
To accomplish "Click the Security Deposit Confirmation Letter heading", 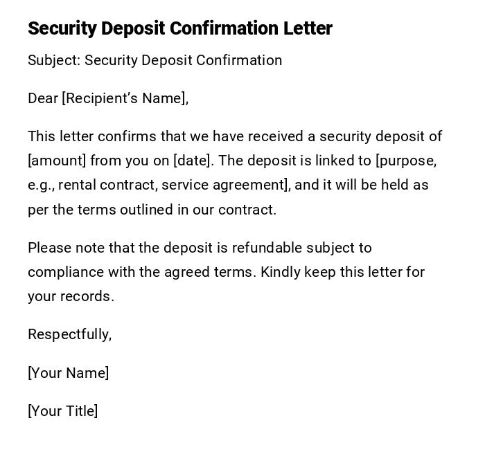I will point(180,28).
